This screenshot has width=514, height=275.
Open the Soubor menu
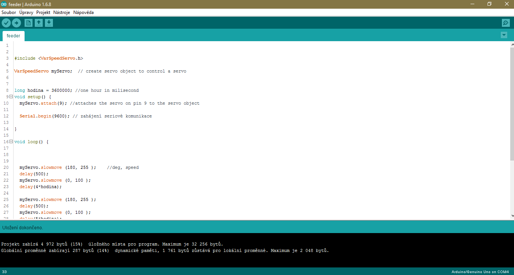point(9,12)
